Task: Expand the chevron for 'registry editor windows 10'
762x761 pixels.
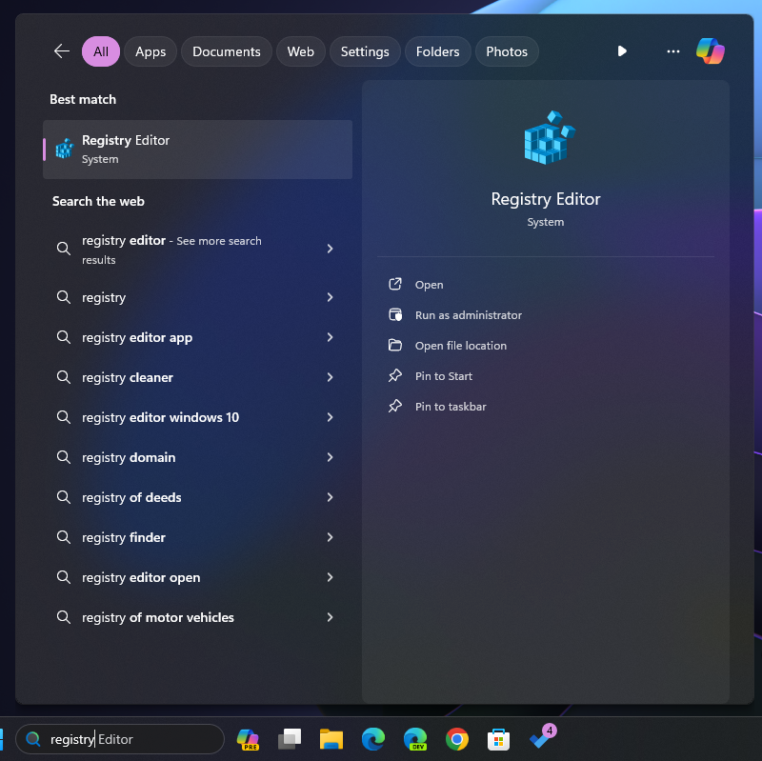Action: (330, 417)
